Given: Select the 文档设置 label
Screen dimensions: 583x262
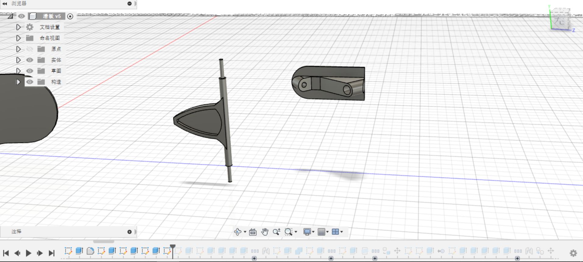Looking at the screenshot, I should point(50,27).
